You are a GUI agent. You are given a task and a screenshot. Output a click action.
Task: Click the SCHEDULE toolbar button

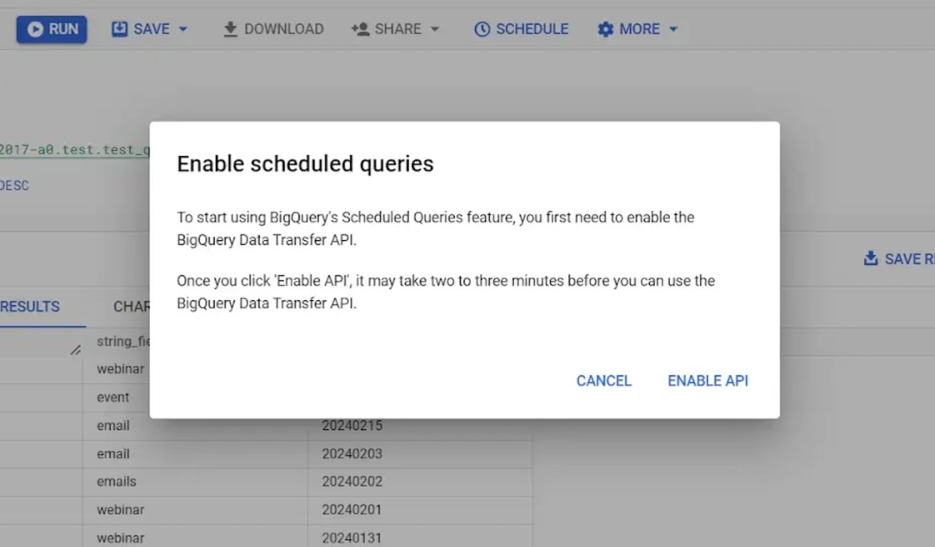click(x=521, y=29)
